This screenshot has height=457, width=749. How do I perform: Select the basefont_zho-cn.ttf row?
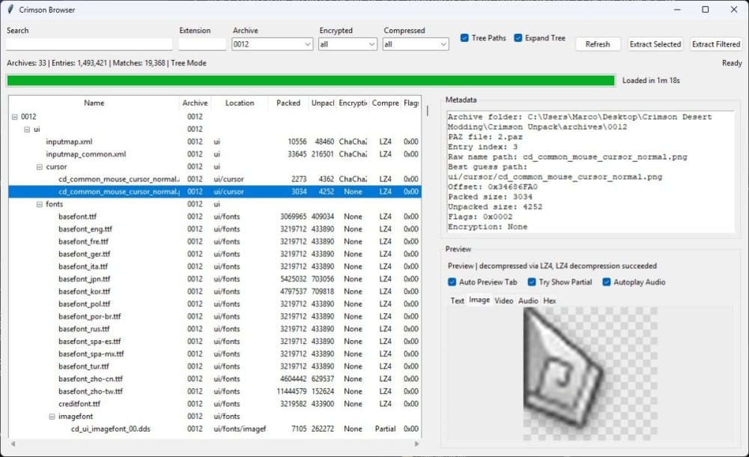215,378
